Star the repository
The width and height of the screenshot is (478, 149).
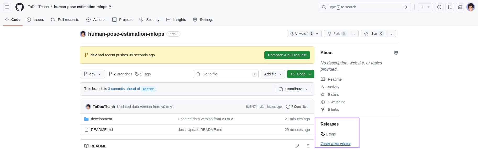(x=374, y=34)
